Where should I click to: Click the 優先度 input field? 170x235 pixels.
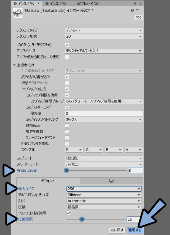coord(104,113)
